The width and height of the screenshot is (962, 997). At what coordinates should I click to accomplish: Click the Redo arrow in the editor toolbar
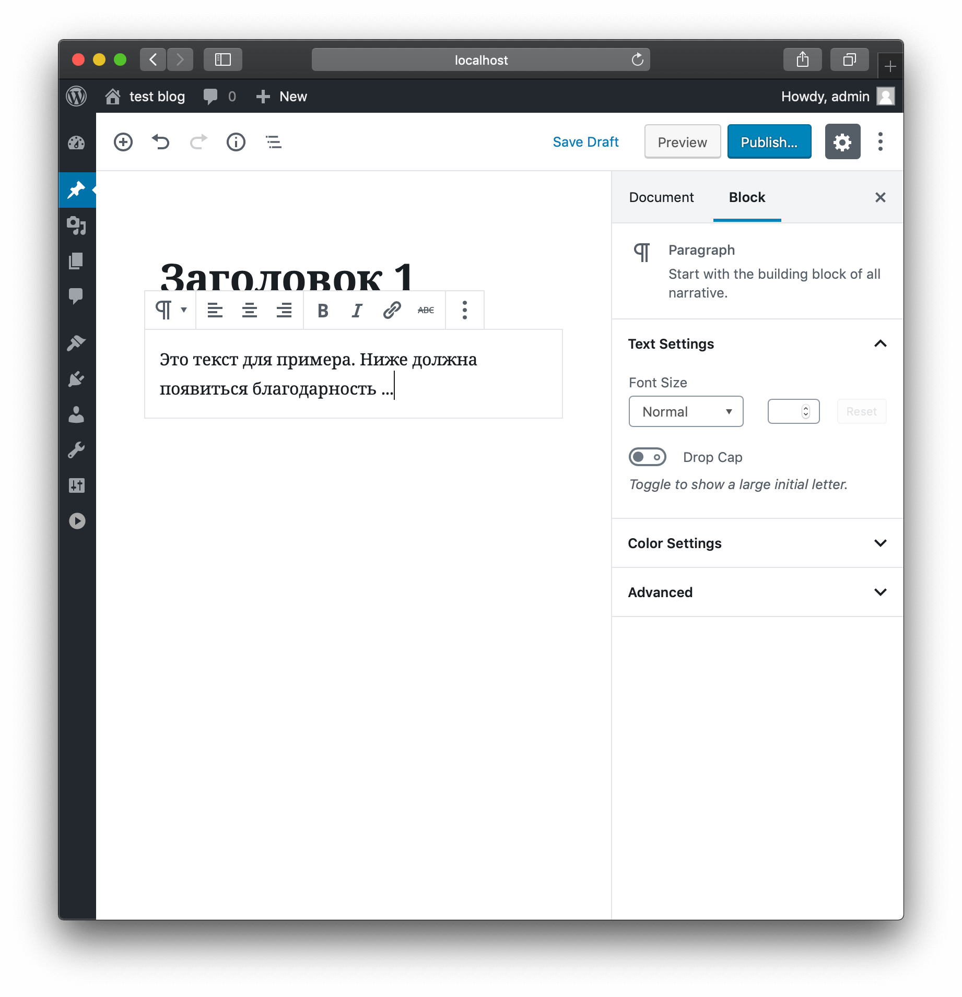(198, 142)
